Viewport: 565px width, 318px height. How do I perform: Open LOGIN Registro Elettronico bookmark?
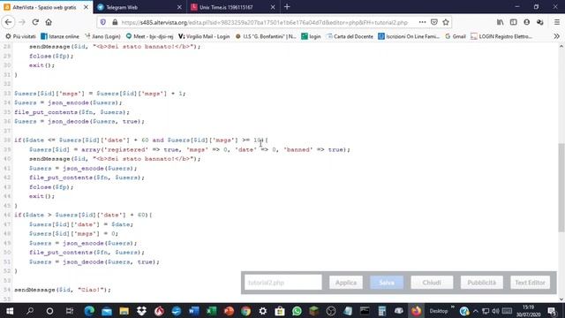[501, 36]
